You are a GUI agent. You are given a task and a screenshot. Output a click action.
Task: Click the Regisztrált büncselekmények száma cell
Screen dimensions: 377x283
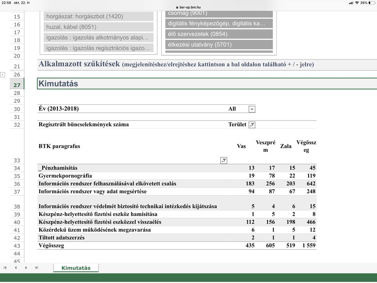pos(84,125)
